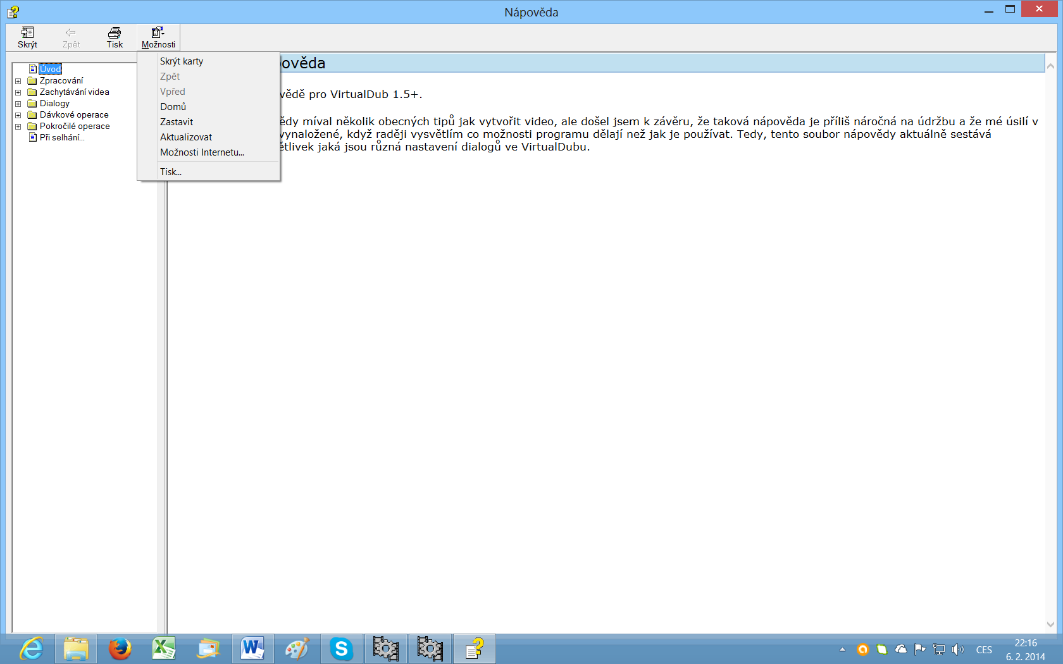Open Internet Explorer from the taskbar

click(31, 649)
